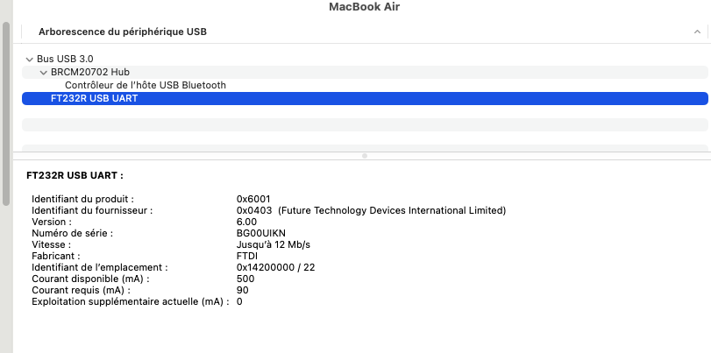The height and width of the screenshot is (353, 711).
Task: Collapse the Bus USB 3.0 disclosure chevron
Action: point(30,60)
